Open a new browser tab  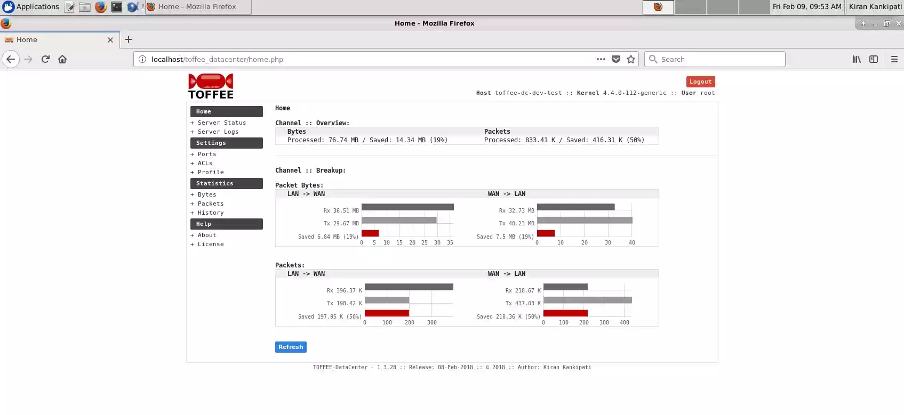point(129,39)
